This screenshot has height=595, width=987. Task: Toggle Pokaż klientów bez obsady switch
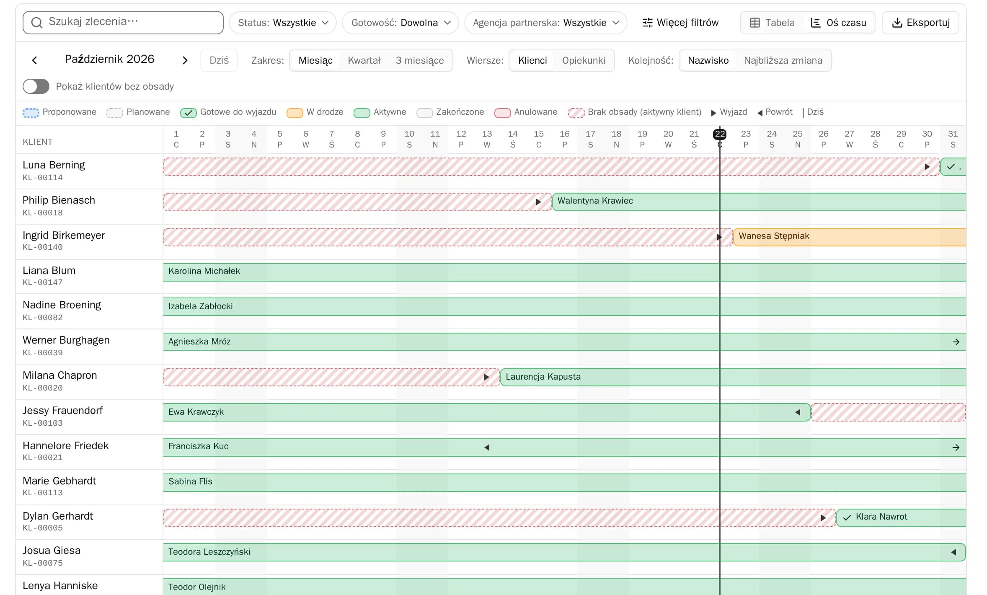click(36, 86)
